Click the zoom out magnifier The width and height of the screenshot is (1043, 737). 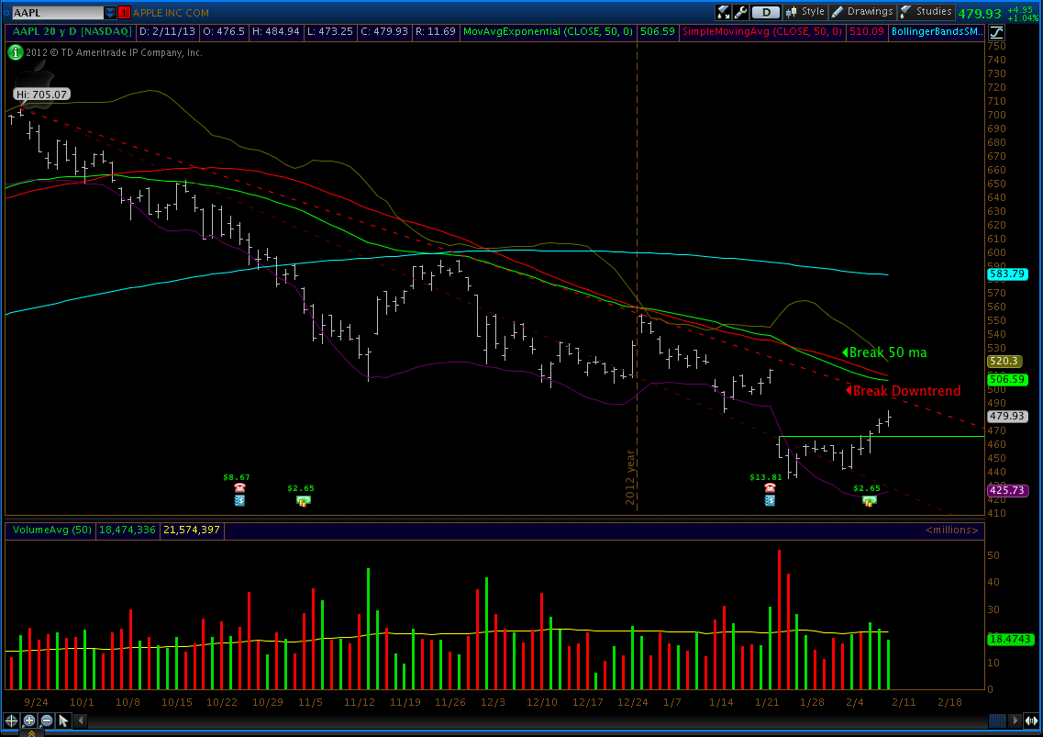tap(46, 720)
